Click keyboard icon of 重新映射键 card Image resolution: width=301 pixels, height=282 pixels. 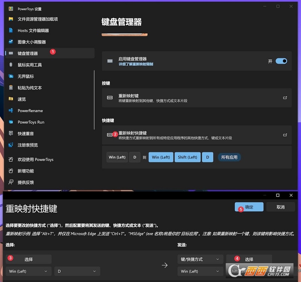coord(110,98)
